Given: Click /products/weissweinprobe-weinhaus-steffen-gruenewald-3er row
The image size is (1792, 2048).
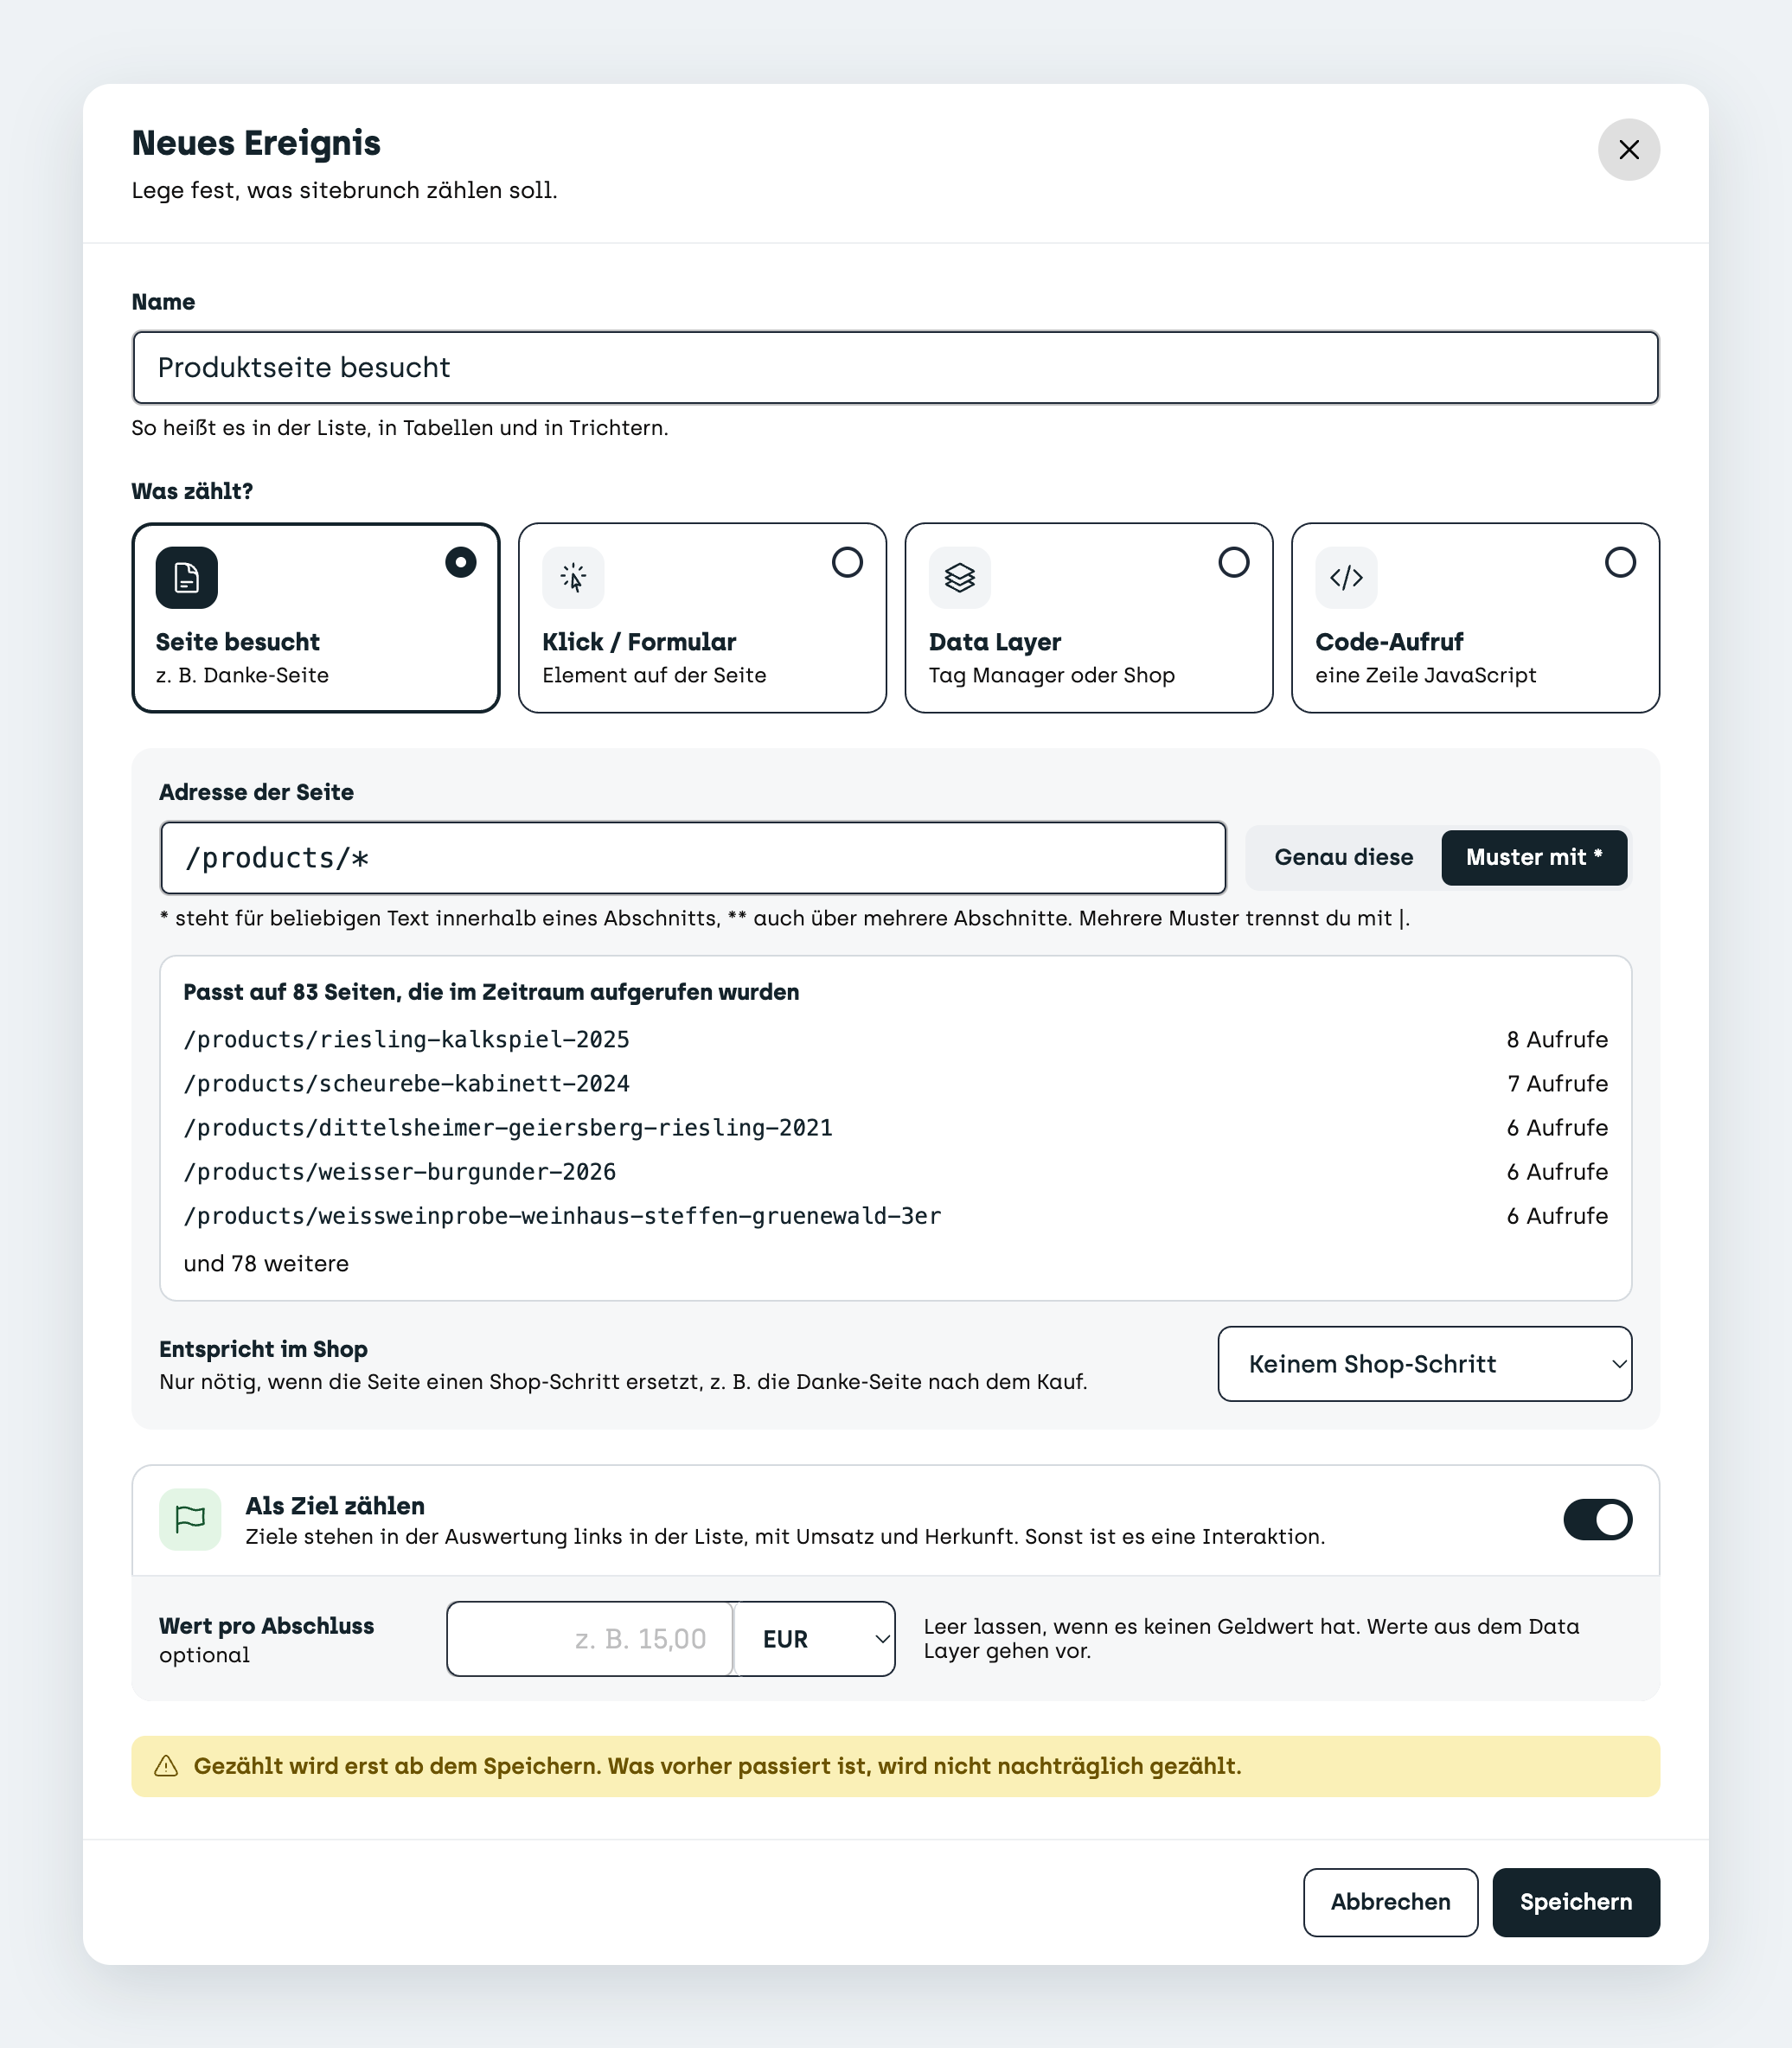Looking at the screenshot, I should [895, 1216].
